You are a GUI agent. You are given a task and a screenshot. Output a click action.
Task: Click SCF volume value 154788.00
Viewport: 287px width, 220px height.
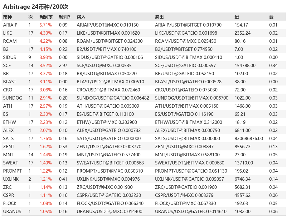pos(245,66)
